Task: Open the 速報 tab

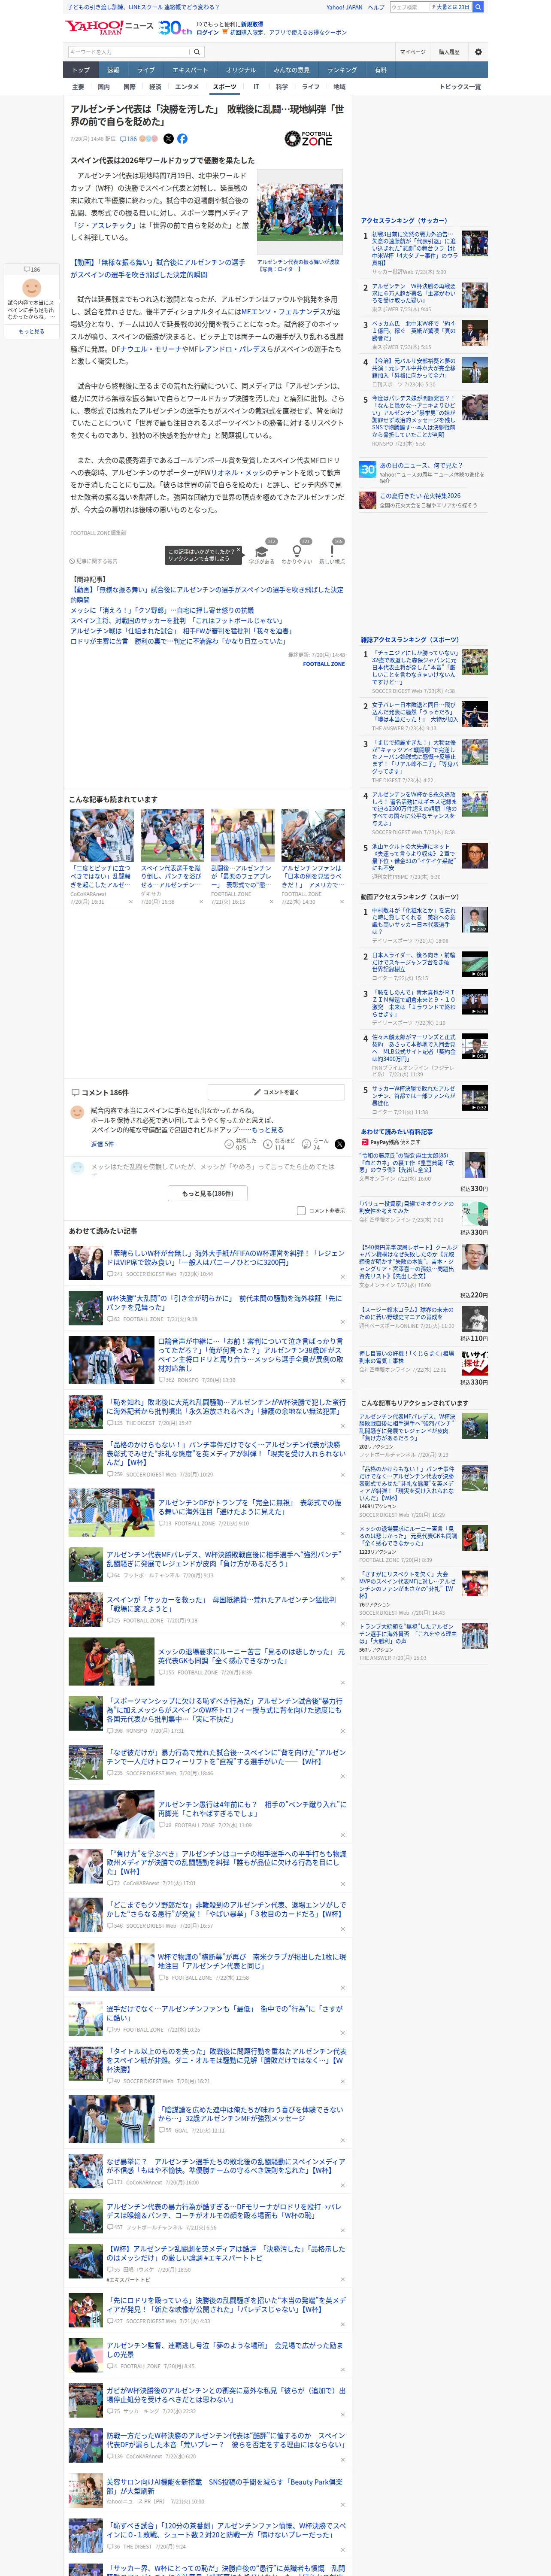Action: click(x=113, y=70)
